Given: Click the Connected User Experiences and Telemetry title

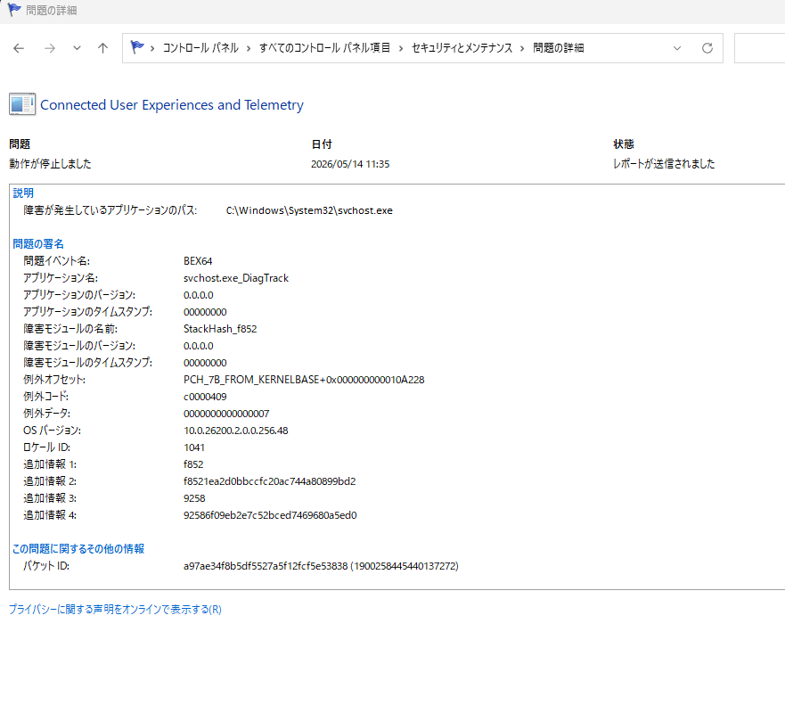Looking at the screenshot, I should [x=172, y=104].
